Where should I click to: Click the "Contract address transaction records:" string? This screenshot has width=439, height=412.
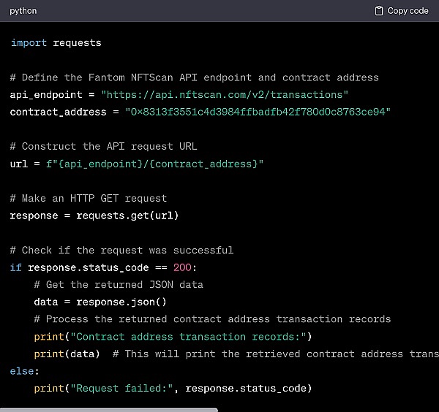(x=191, y=336)
